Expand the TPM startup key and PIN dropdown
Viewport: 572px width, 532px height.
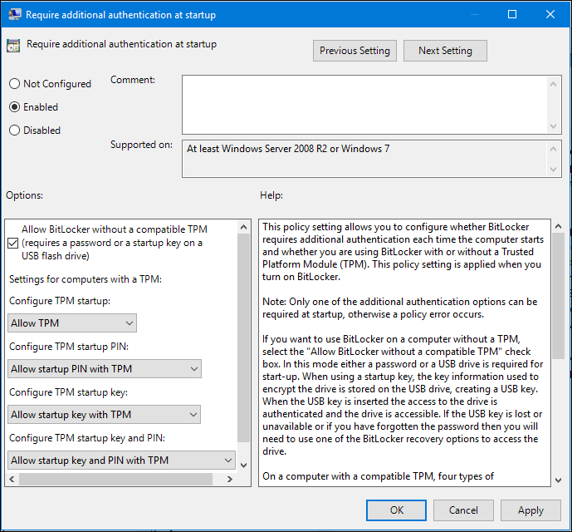[122, 461]
